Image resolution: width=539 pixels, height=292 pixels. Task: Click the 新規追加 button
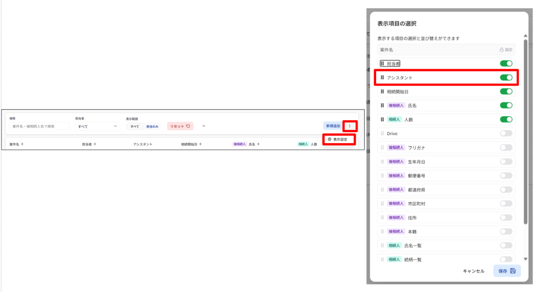[x=333, y=126]
